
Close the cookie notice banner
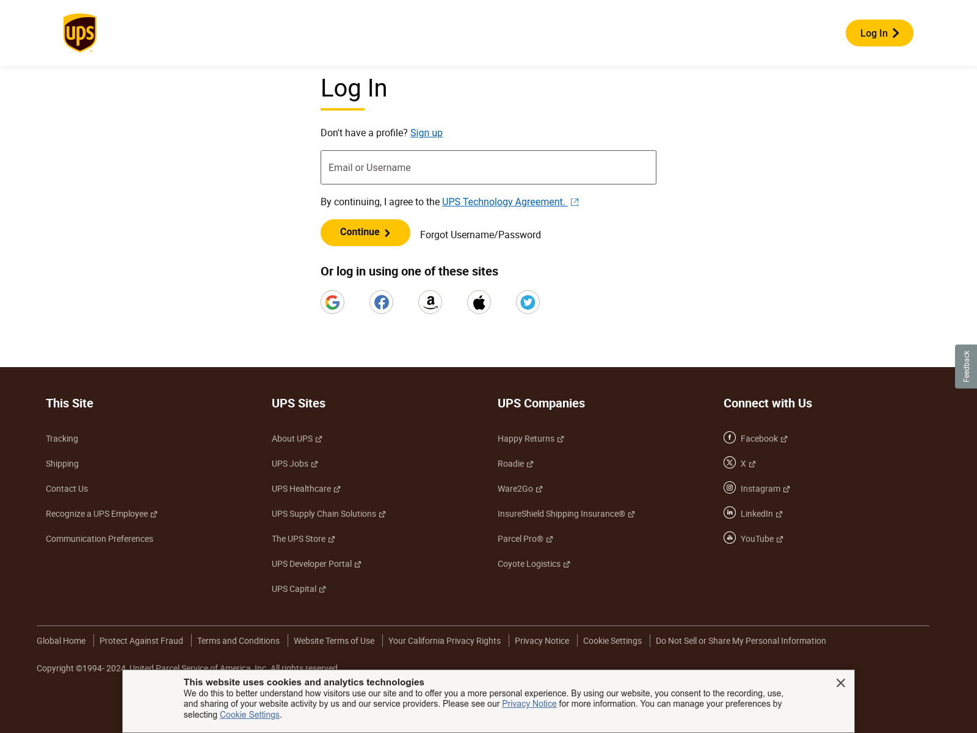click(x=841, y=683)
